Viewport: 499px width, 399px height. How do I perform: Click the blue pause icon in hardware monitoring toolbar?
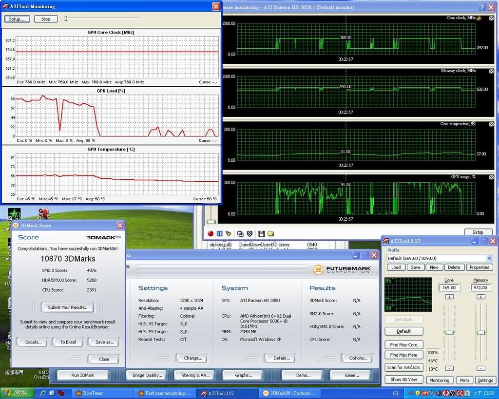219,233
